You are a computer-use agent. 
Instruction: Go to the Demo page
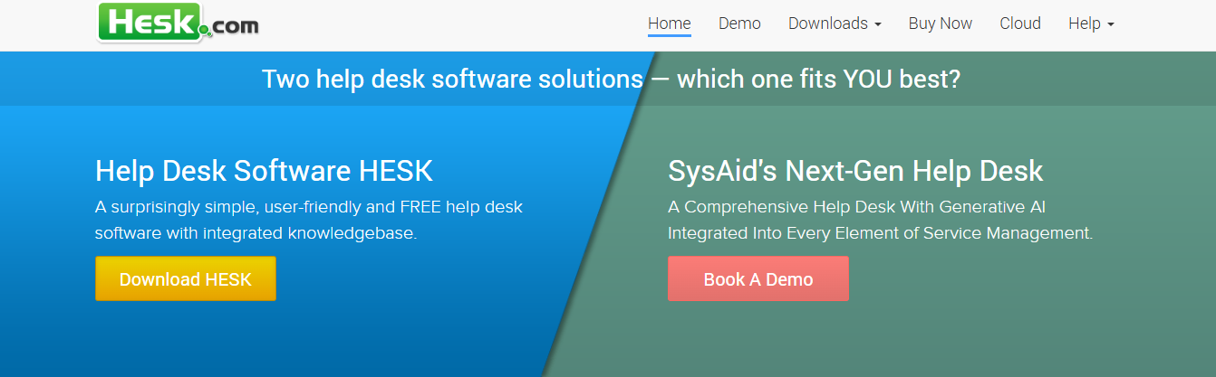tap(739, 24)
